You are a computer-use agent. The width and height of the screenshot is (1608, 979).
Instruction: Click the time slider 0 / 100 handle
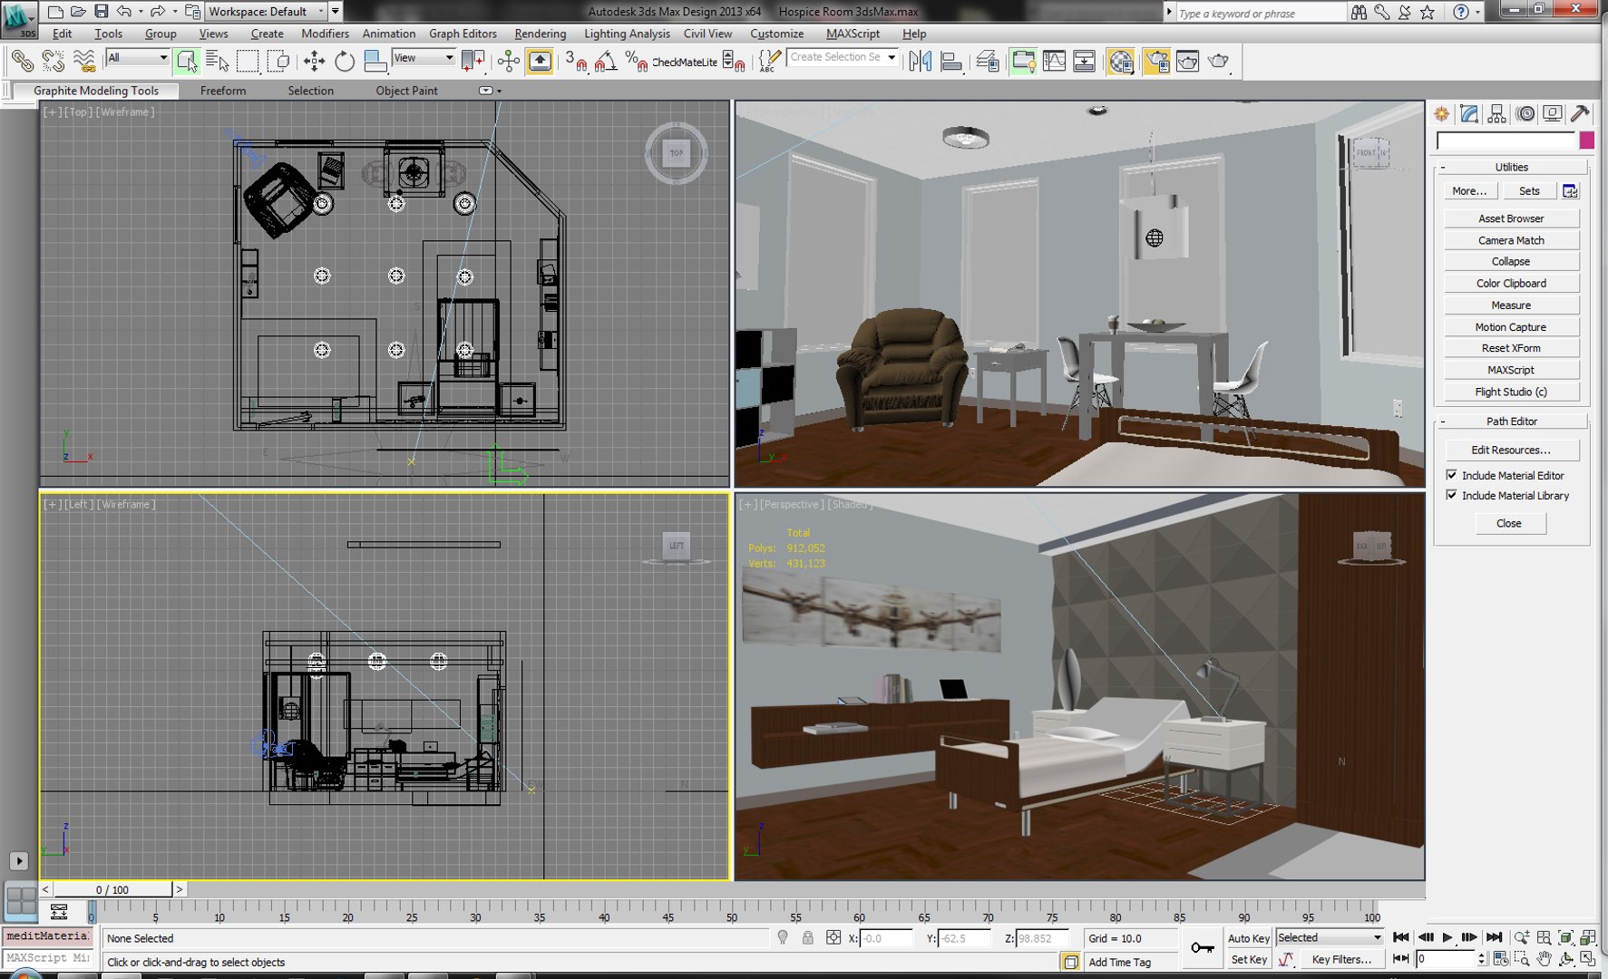coord(112,889)
